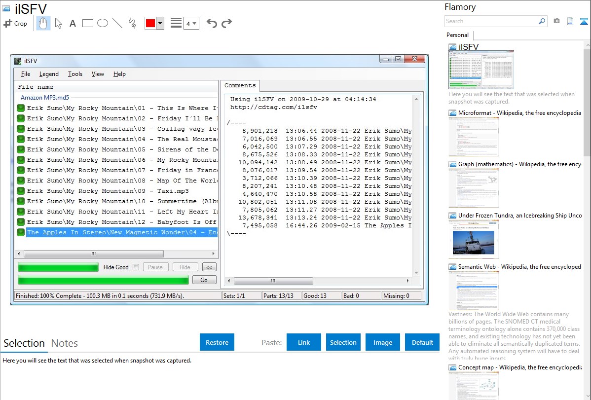The image size is (591, 400).
Task: Select the row '09 - Taxi.mp3'
Action: pyautogui.click(x=117, y=191)
